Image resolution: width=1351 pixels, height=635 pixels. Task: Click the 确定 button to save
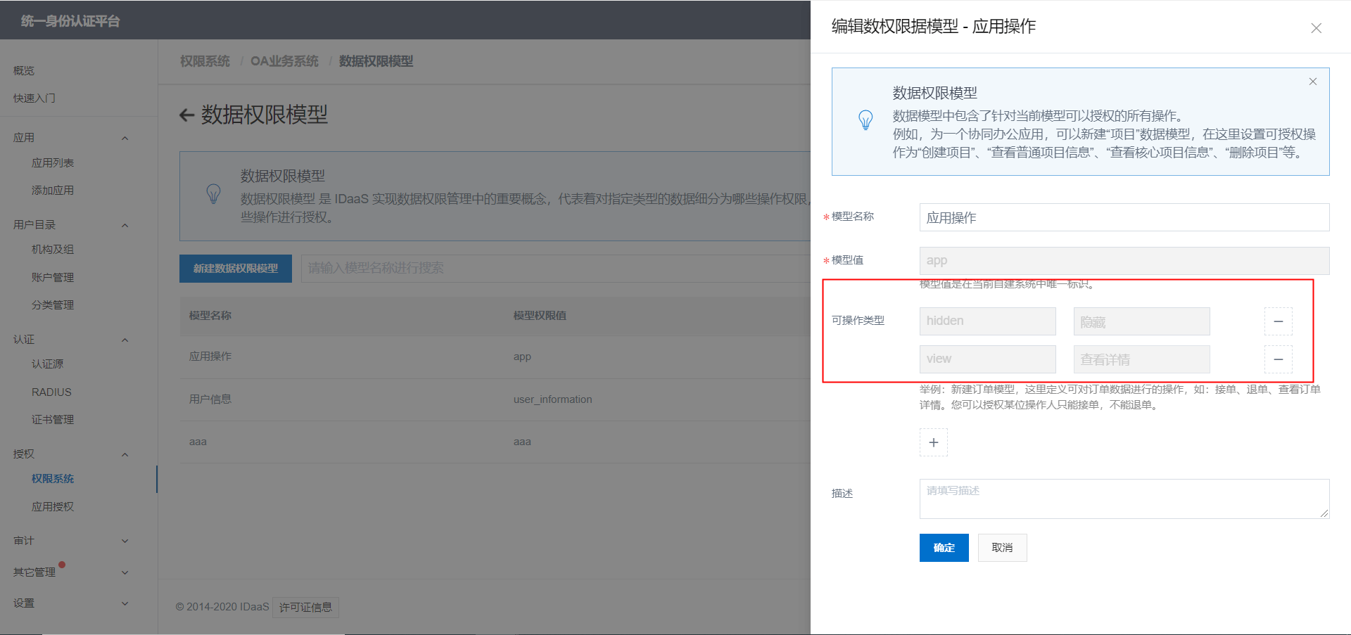tap(944, 548)
